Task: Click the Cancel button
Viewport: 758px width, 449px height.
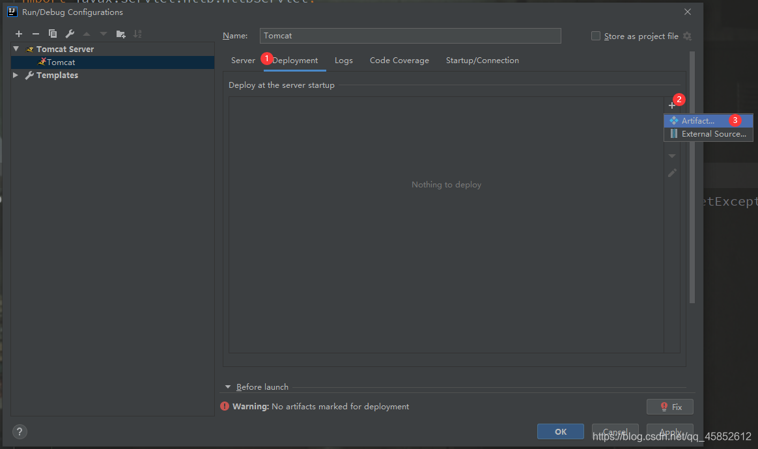Action: pyautogui.click(x=615, y=431)
